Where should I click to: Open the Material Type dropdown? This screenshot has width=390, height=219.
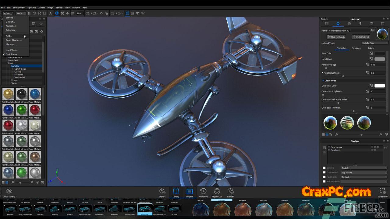point(374,43)
